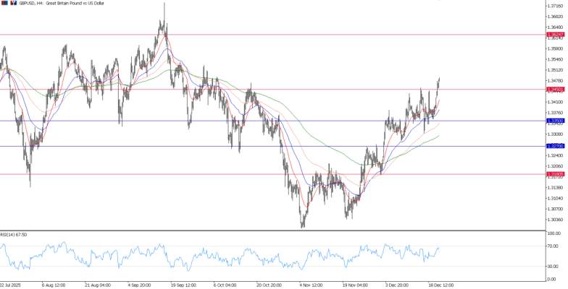Image resolution: width=568 pixels, height=289 pixels.
Task: Click the 21 Aug 04:00 time label
Action: pyautogui.click(x=96, y=285)
